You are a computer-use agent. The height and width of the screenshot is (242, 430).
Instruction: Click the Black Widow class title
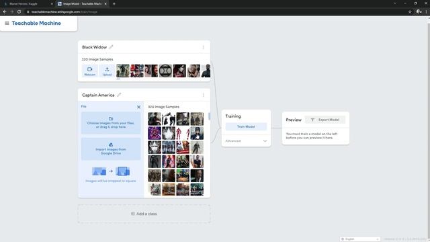pos(94,47)
